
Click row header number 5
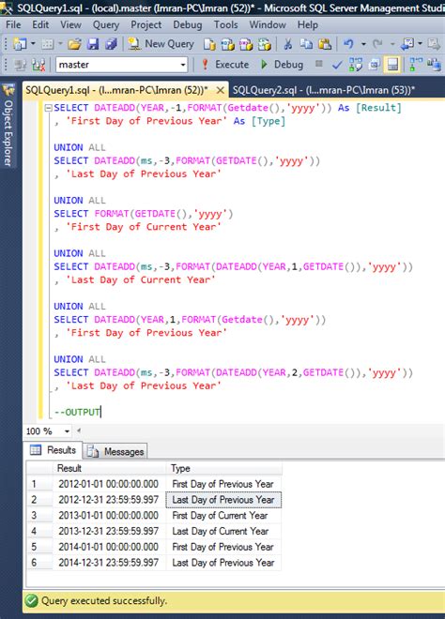(39, 547)
